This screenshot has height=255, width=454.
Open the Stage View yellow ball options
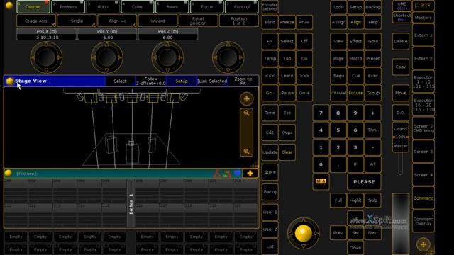tap(10, 81)
